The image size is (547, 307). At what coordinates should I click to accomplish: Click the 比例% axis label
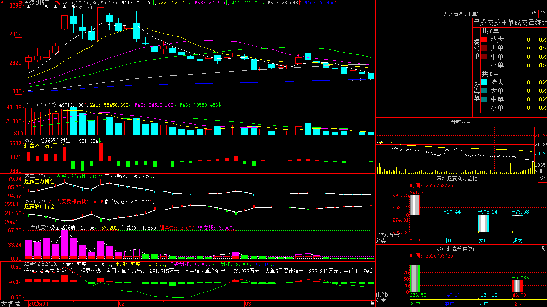pos(382,295)
